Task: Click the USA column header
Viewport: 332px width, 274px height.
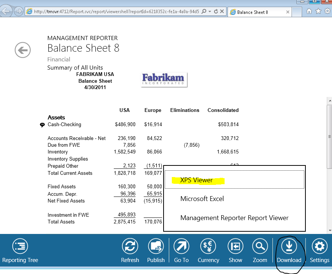Action: (125, 110)
